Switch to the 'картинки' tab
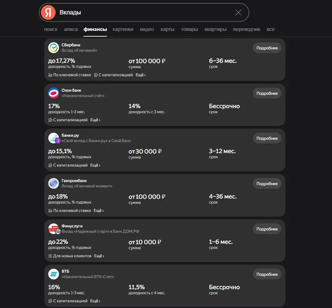Image resolution: width=332 pixels, height=308 pixels. (x=123, y=30)
